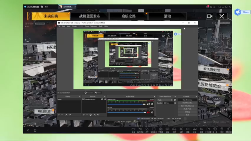The image size is (251, 141).
Task: Pop out the Controls dock icon
Action: 196,97
